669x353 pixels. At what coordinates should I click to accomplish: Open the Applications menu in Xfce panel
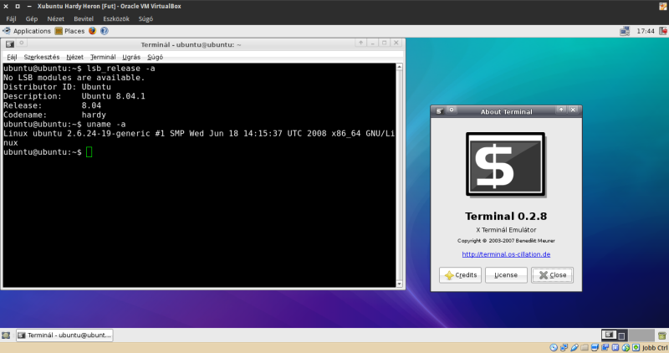(x=27, y=31)
